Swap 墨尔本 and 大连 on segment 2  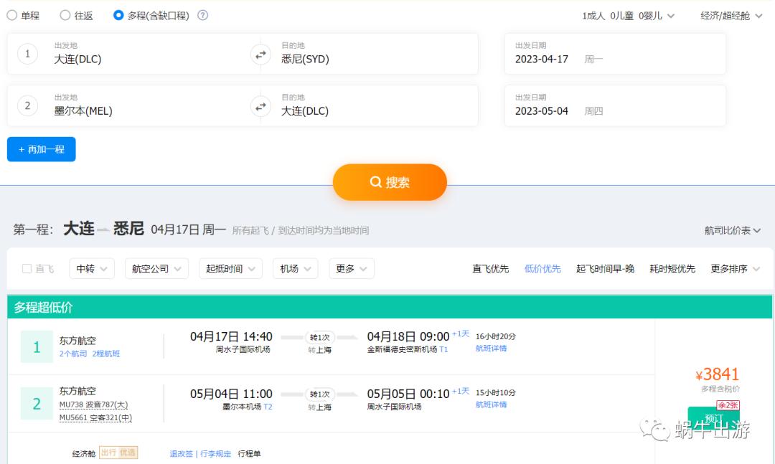(x=260, y=105)
